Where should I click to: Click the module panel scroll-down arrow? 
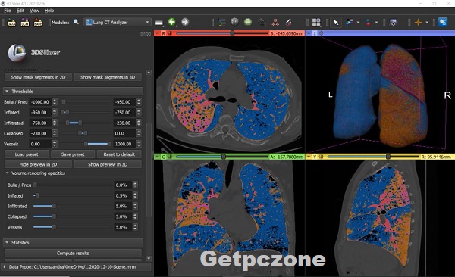pos(149,258)
